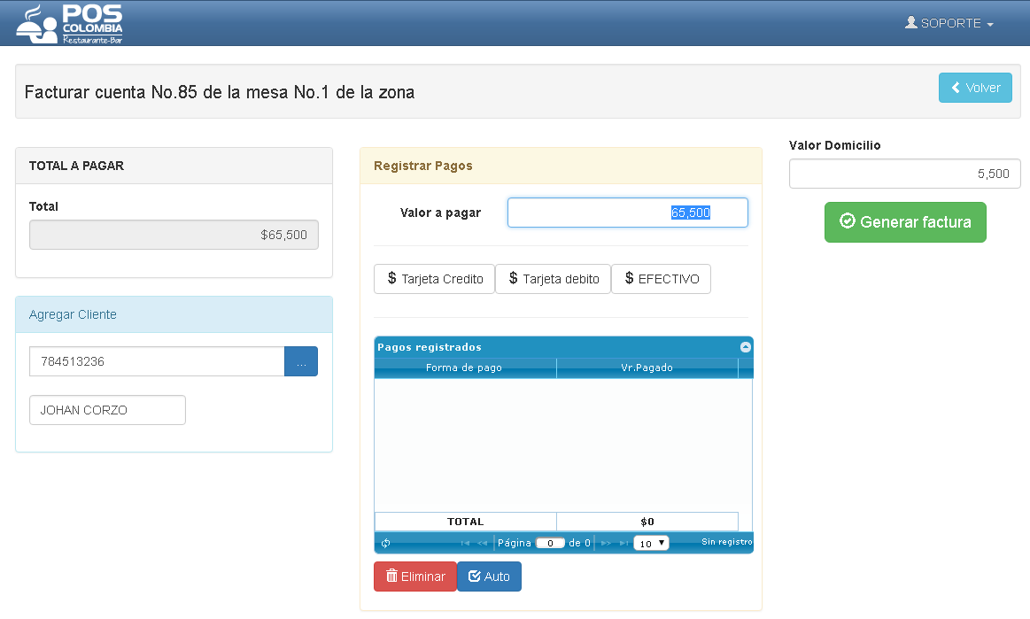The height and width of the screenshot is (619, 1030).
Task: Focus the Valor a pagar field
Action: (x=627, y=213)
